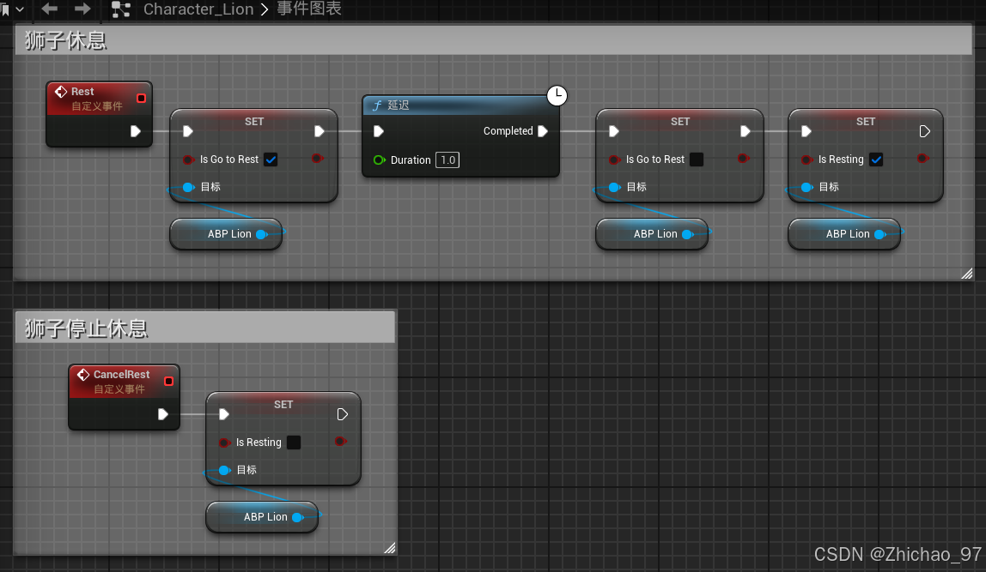Click 目标 pin of CancelRest SET node
The width and height of the screenshot is (986, 572).
[224, 470]
